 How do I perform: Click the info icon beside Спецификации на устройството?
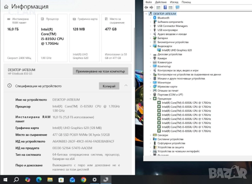click(9, 86)
